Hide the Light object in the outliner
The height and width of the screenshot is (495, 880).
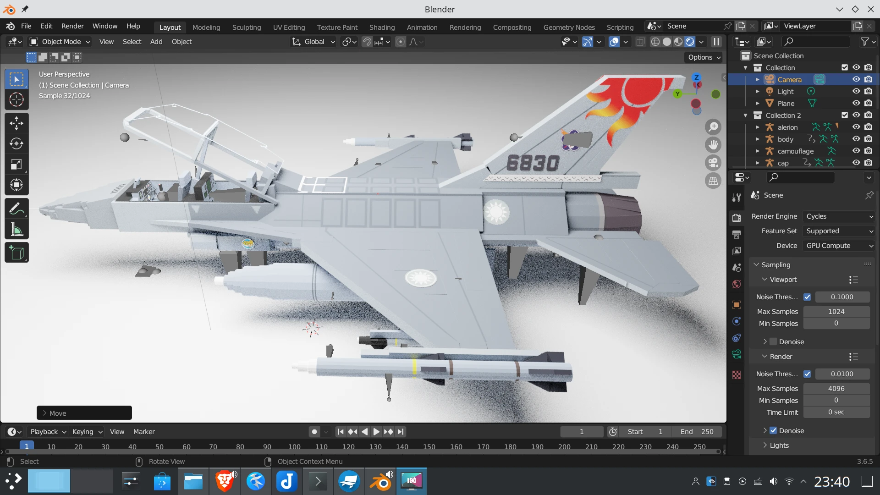856,91
